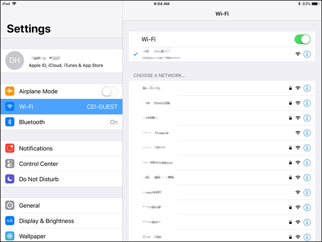The image size is (322, 242).
Task: Open info for the connected network
Action: point(307,54)
